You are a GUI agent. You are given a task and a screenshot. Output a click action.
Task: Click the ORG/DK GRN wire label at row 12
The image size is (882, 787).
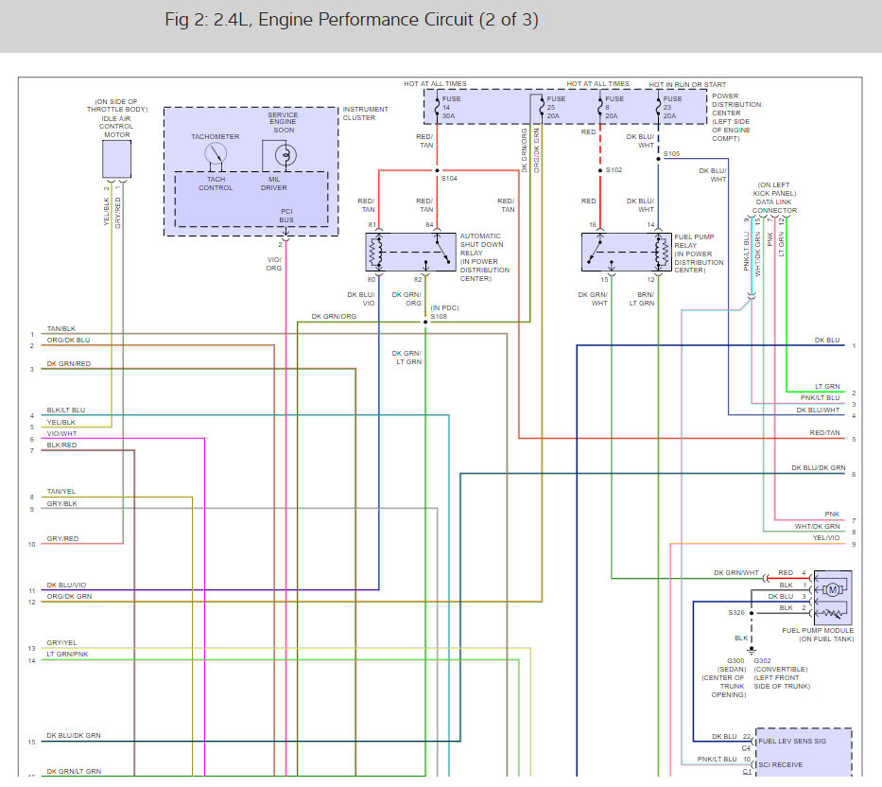(x=69, y=596)
